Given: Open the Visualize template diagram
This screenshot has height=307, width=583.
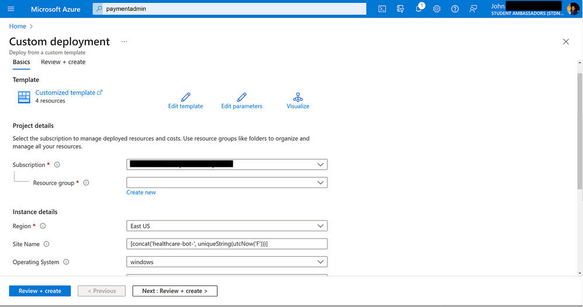Looking at the screenshot, I should [x=298, y=97].
